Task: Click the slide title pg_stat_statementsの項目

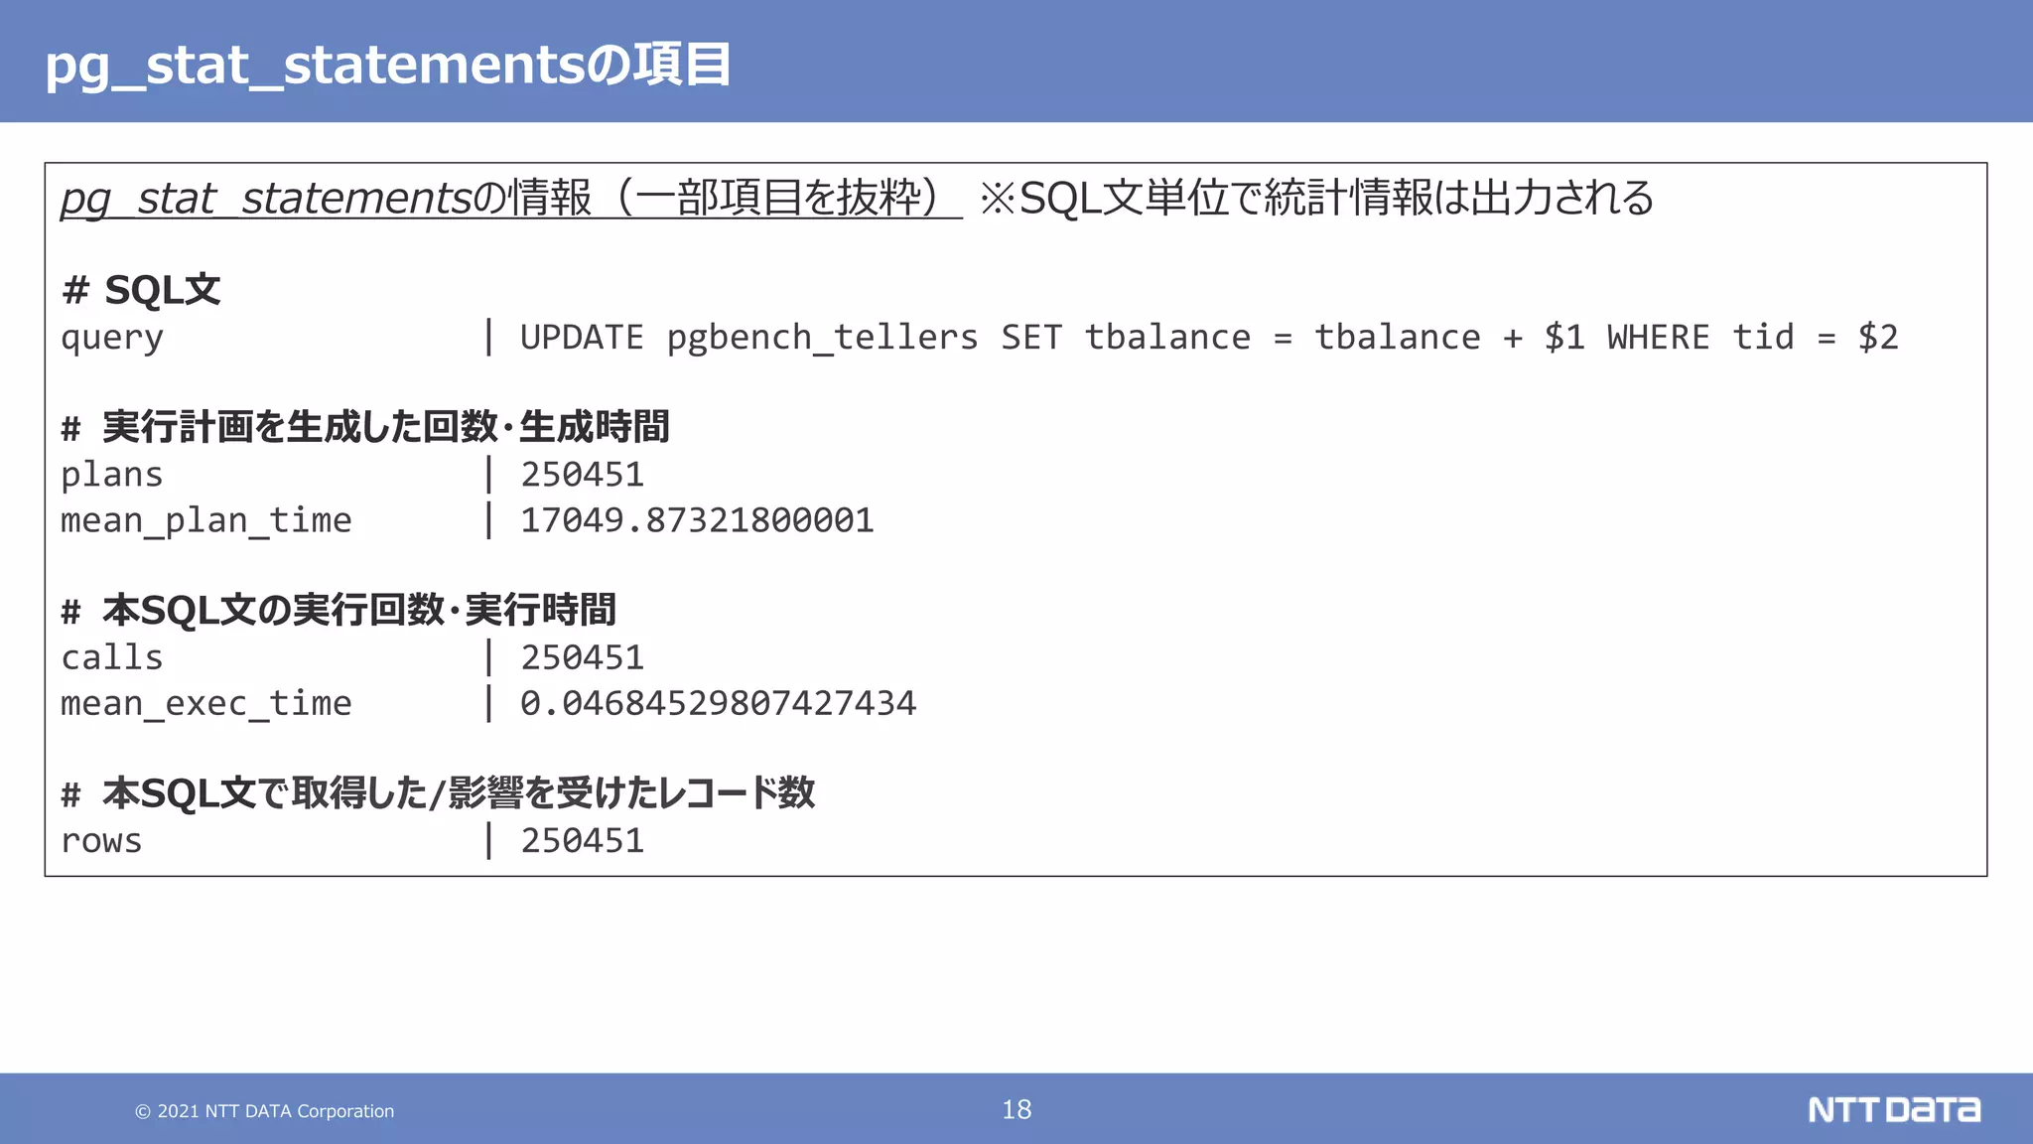Action: pos(388,65)
